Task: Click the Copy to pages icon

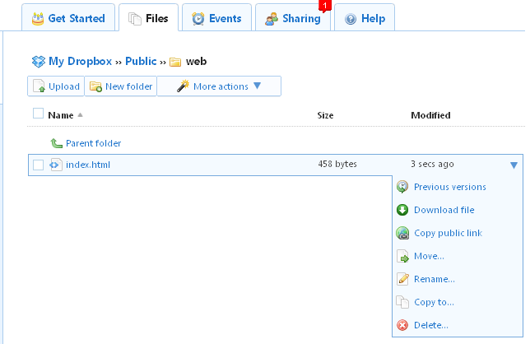Action: (x=402, y=302)
